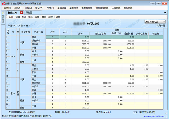Open the 帮助(H) menu
The width and height of the screenshot is (169, 119).
click(x=50, y=8)
